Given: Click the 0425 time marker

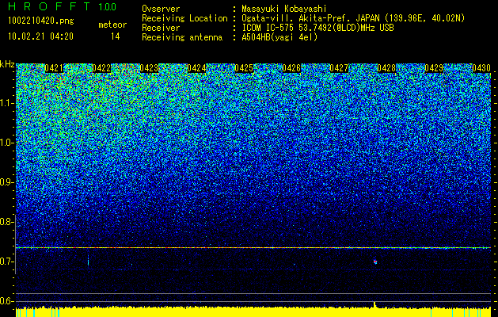Looking at the screenshot, I should (244, 68).
